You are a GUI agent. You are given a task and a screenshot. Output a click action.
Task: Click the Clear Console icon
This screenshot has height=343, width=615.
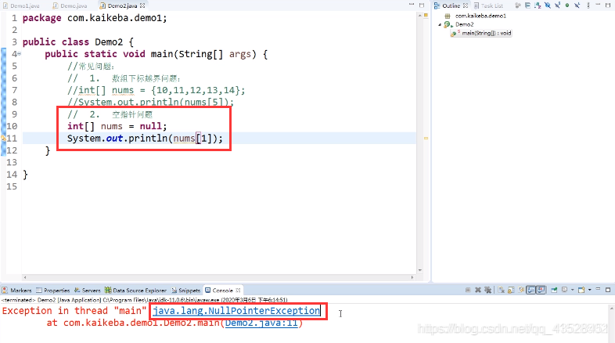click(502, 290)
